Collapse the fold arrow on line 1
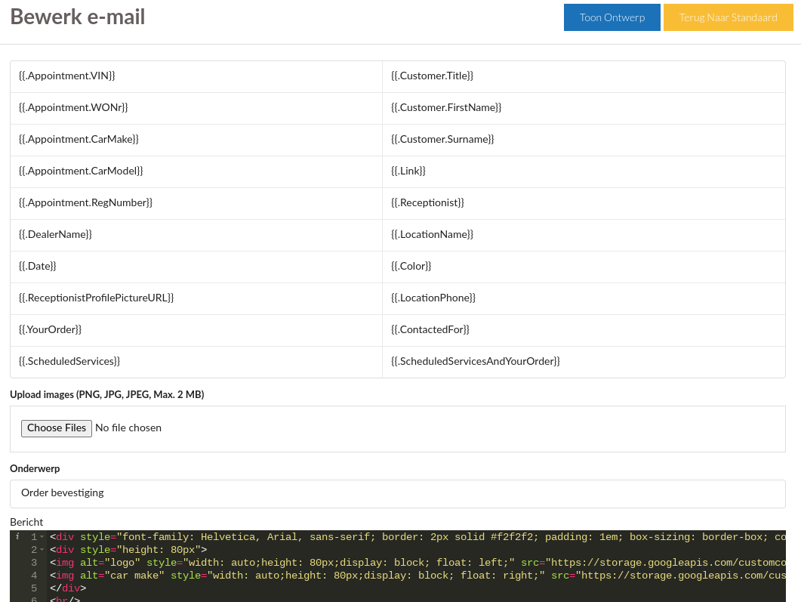 pos(42,537)
